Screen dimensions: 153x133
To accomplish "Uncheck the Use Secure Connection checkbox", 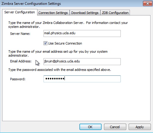I will [45, 43].
